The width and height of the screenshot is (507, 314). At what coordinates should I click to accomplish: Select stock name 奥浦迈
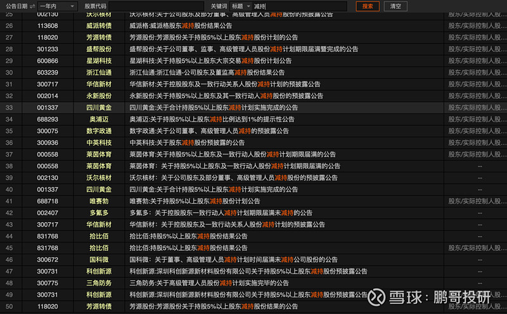tap(99, 119)
